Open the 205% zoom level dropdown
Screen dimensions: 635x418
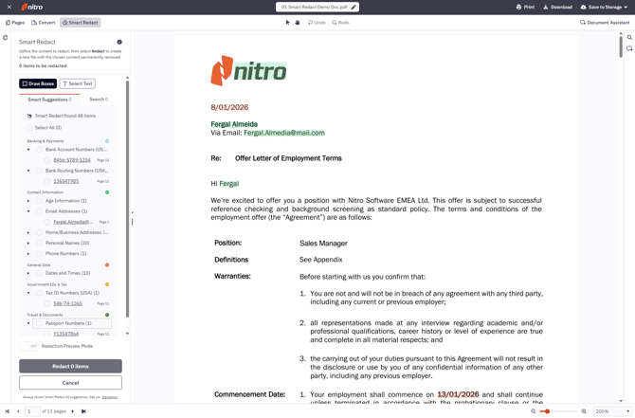612,411
